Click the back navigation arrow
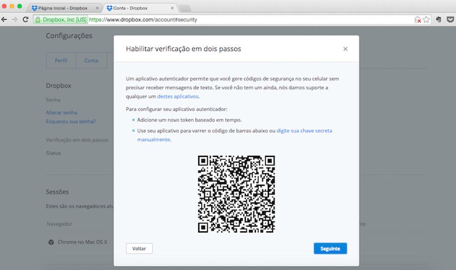Image resolution: width=456 pixels, height=270 pixels. (x=6, y=19)
